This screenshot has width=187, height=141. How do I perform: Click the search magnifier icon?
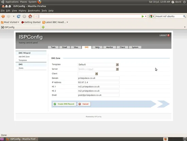coord(184,16)
